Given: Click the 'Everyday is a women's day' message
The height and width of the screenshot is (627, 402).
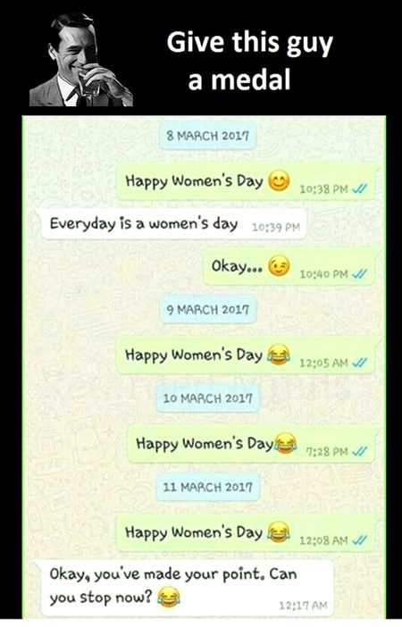Looking at the screenshot, I should 174,224.
